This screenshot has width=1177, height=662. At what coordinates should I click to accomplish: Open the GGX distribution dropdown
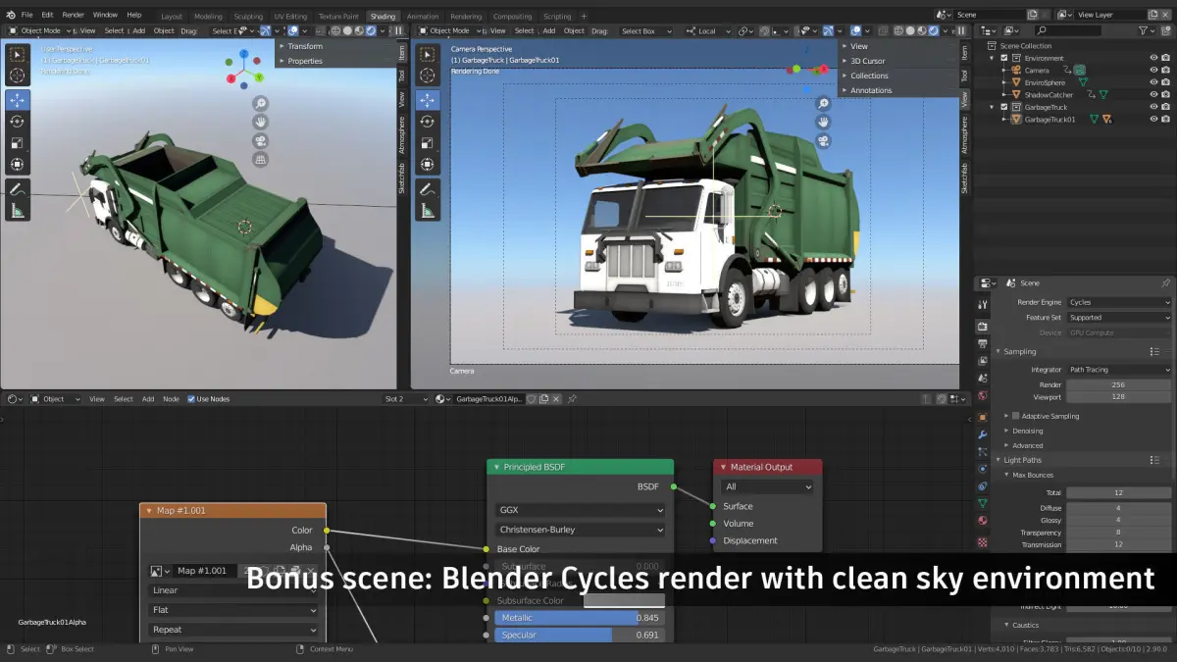581,510
